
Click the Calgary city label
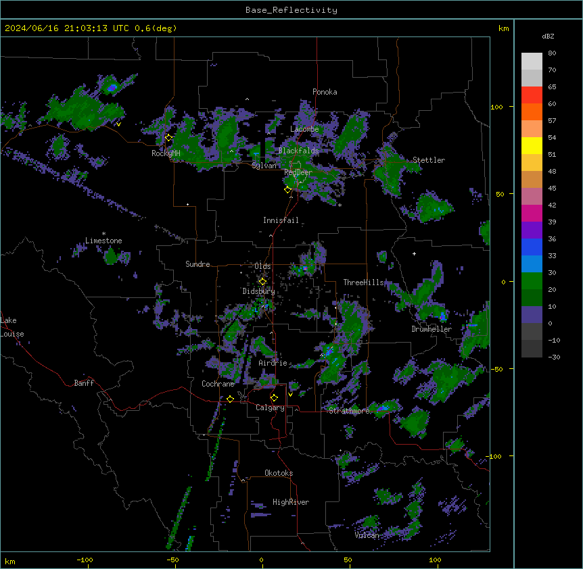(x=270, y=407)
